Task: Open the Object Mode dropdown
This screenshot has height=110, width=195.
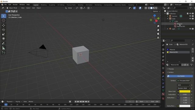Action: coord(13,8)
